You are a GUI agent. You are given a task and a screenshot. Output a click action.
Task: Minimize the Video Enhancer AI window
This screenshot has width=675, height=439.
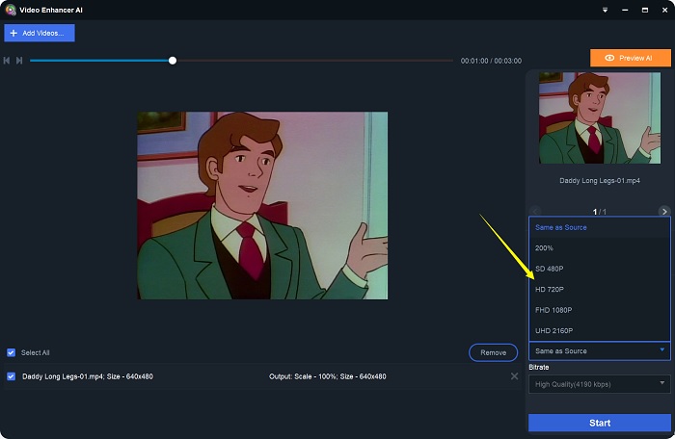coord(625,10)
